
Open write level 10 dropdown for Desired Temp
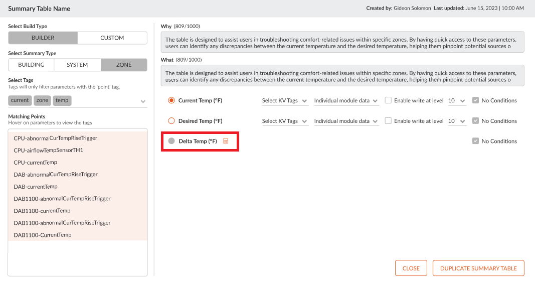click(x=457, y=121)
